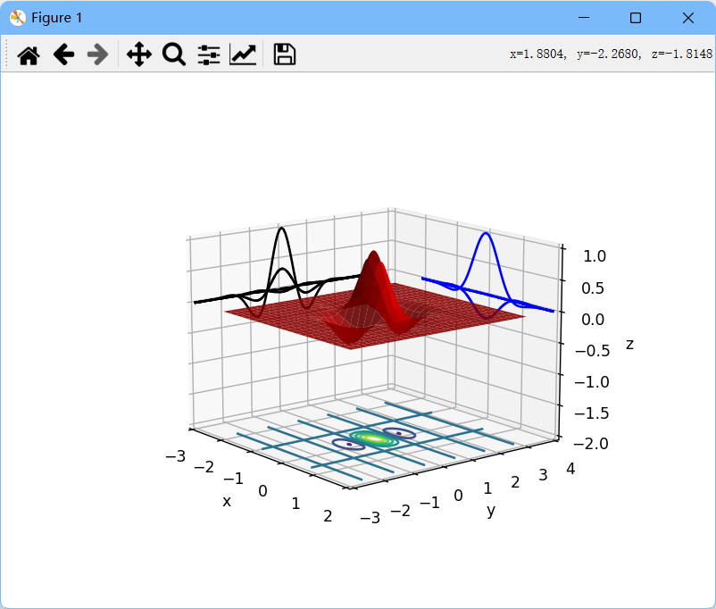Click the Back to previous view arrow
This screenshot has width=716, height=609.
tap(62, 54)
